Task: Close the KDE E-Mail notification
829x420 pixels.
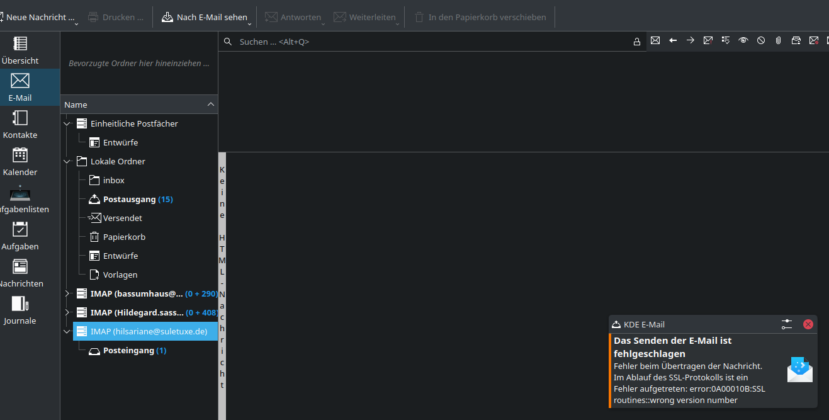Action: pos(808,324)
